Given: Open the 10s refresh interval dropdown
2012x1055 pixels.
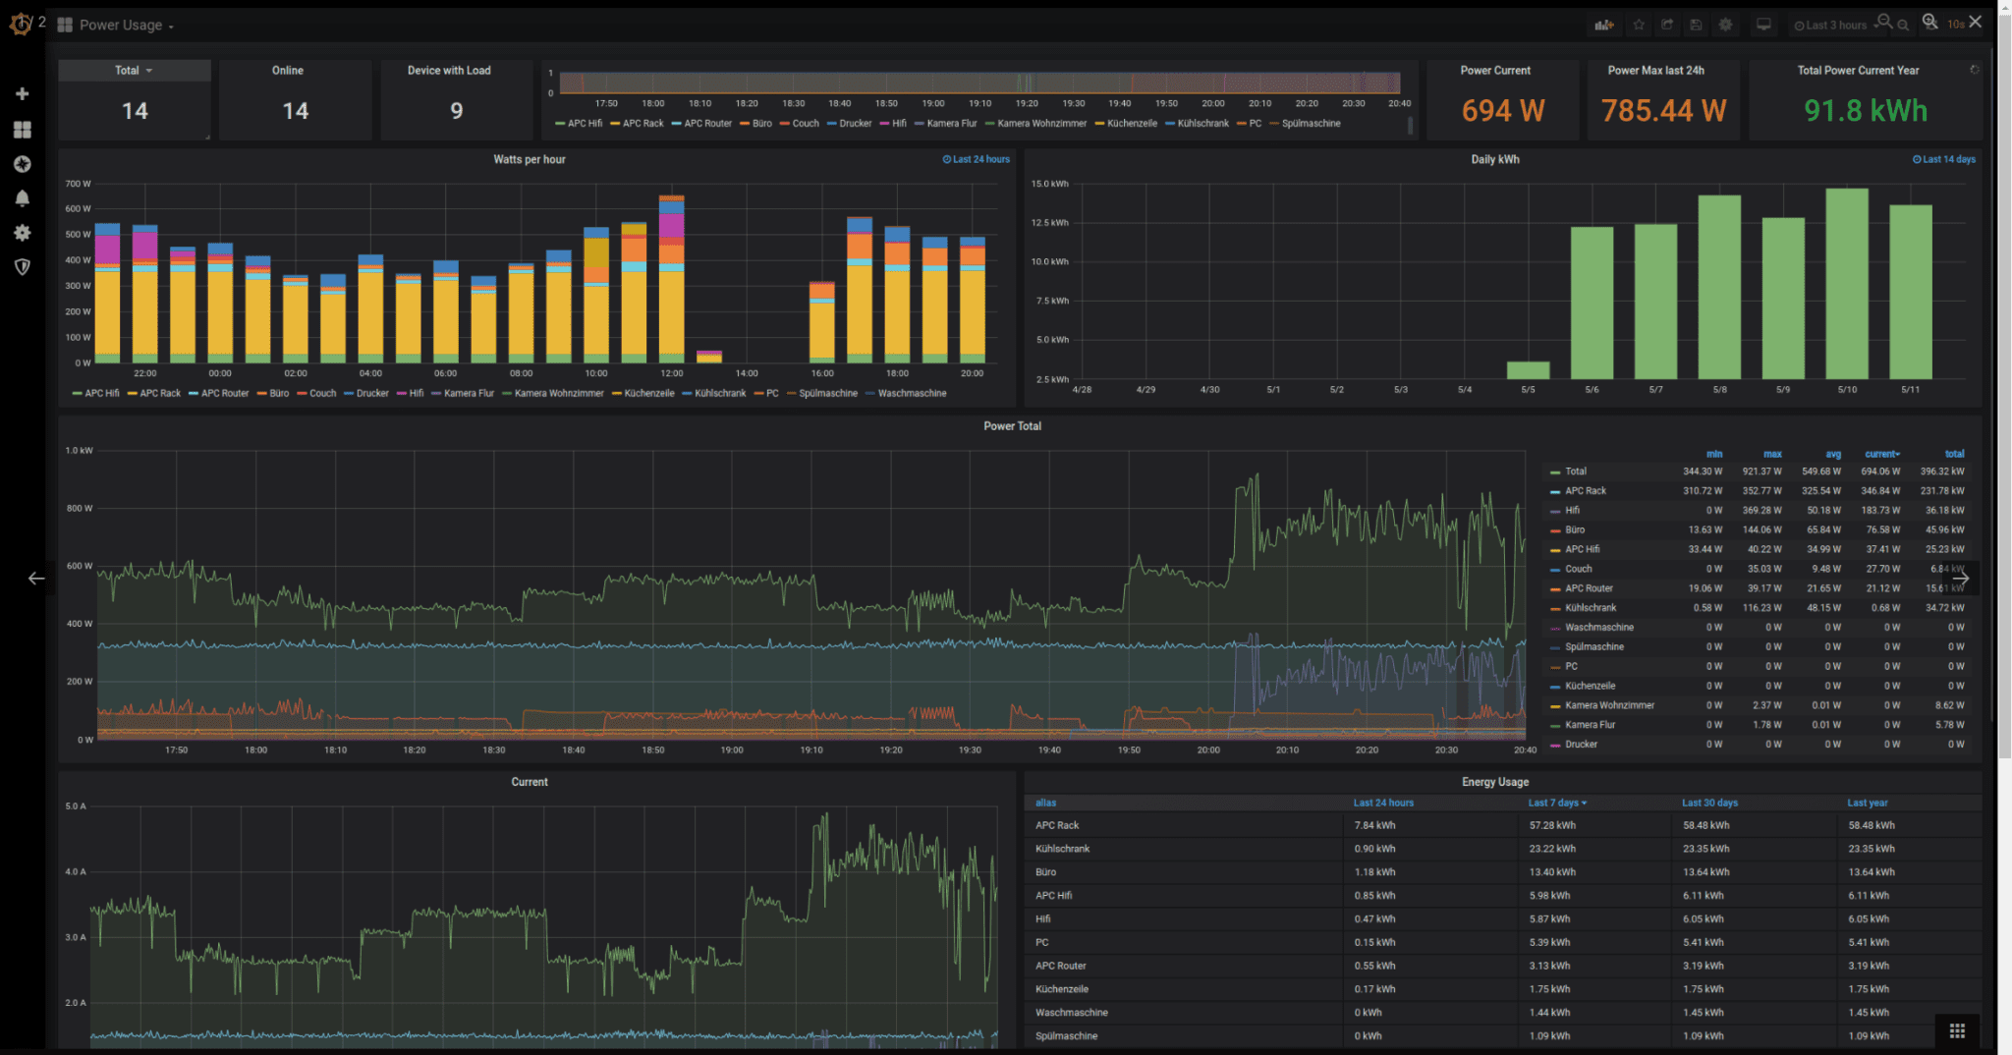Looking at the screenshot, I should pos(1957,25).
